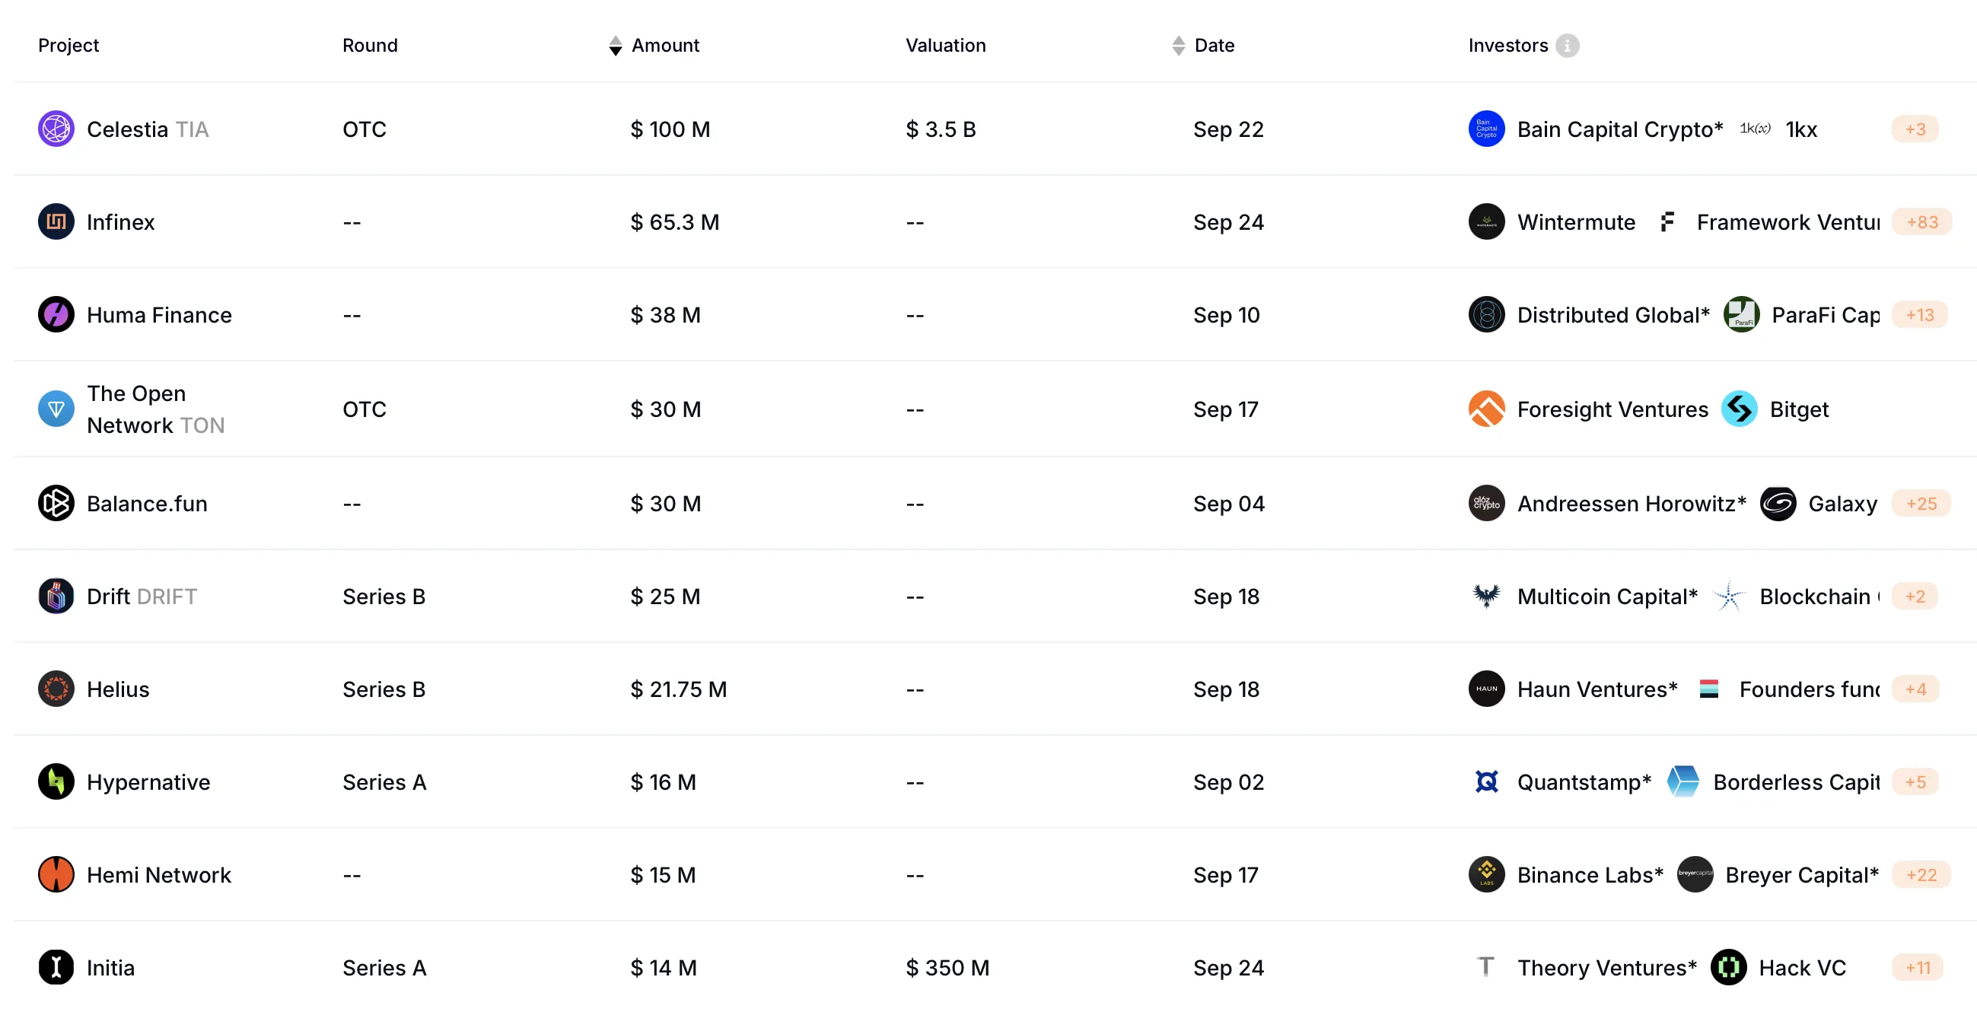Open the Wintermute investor page

[1576, 221]
